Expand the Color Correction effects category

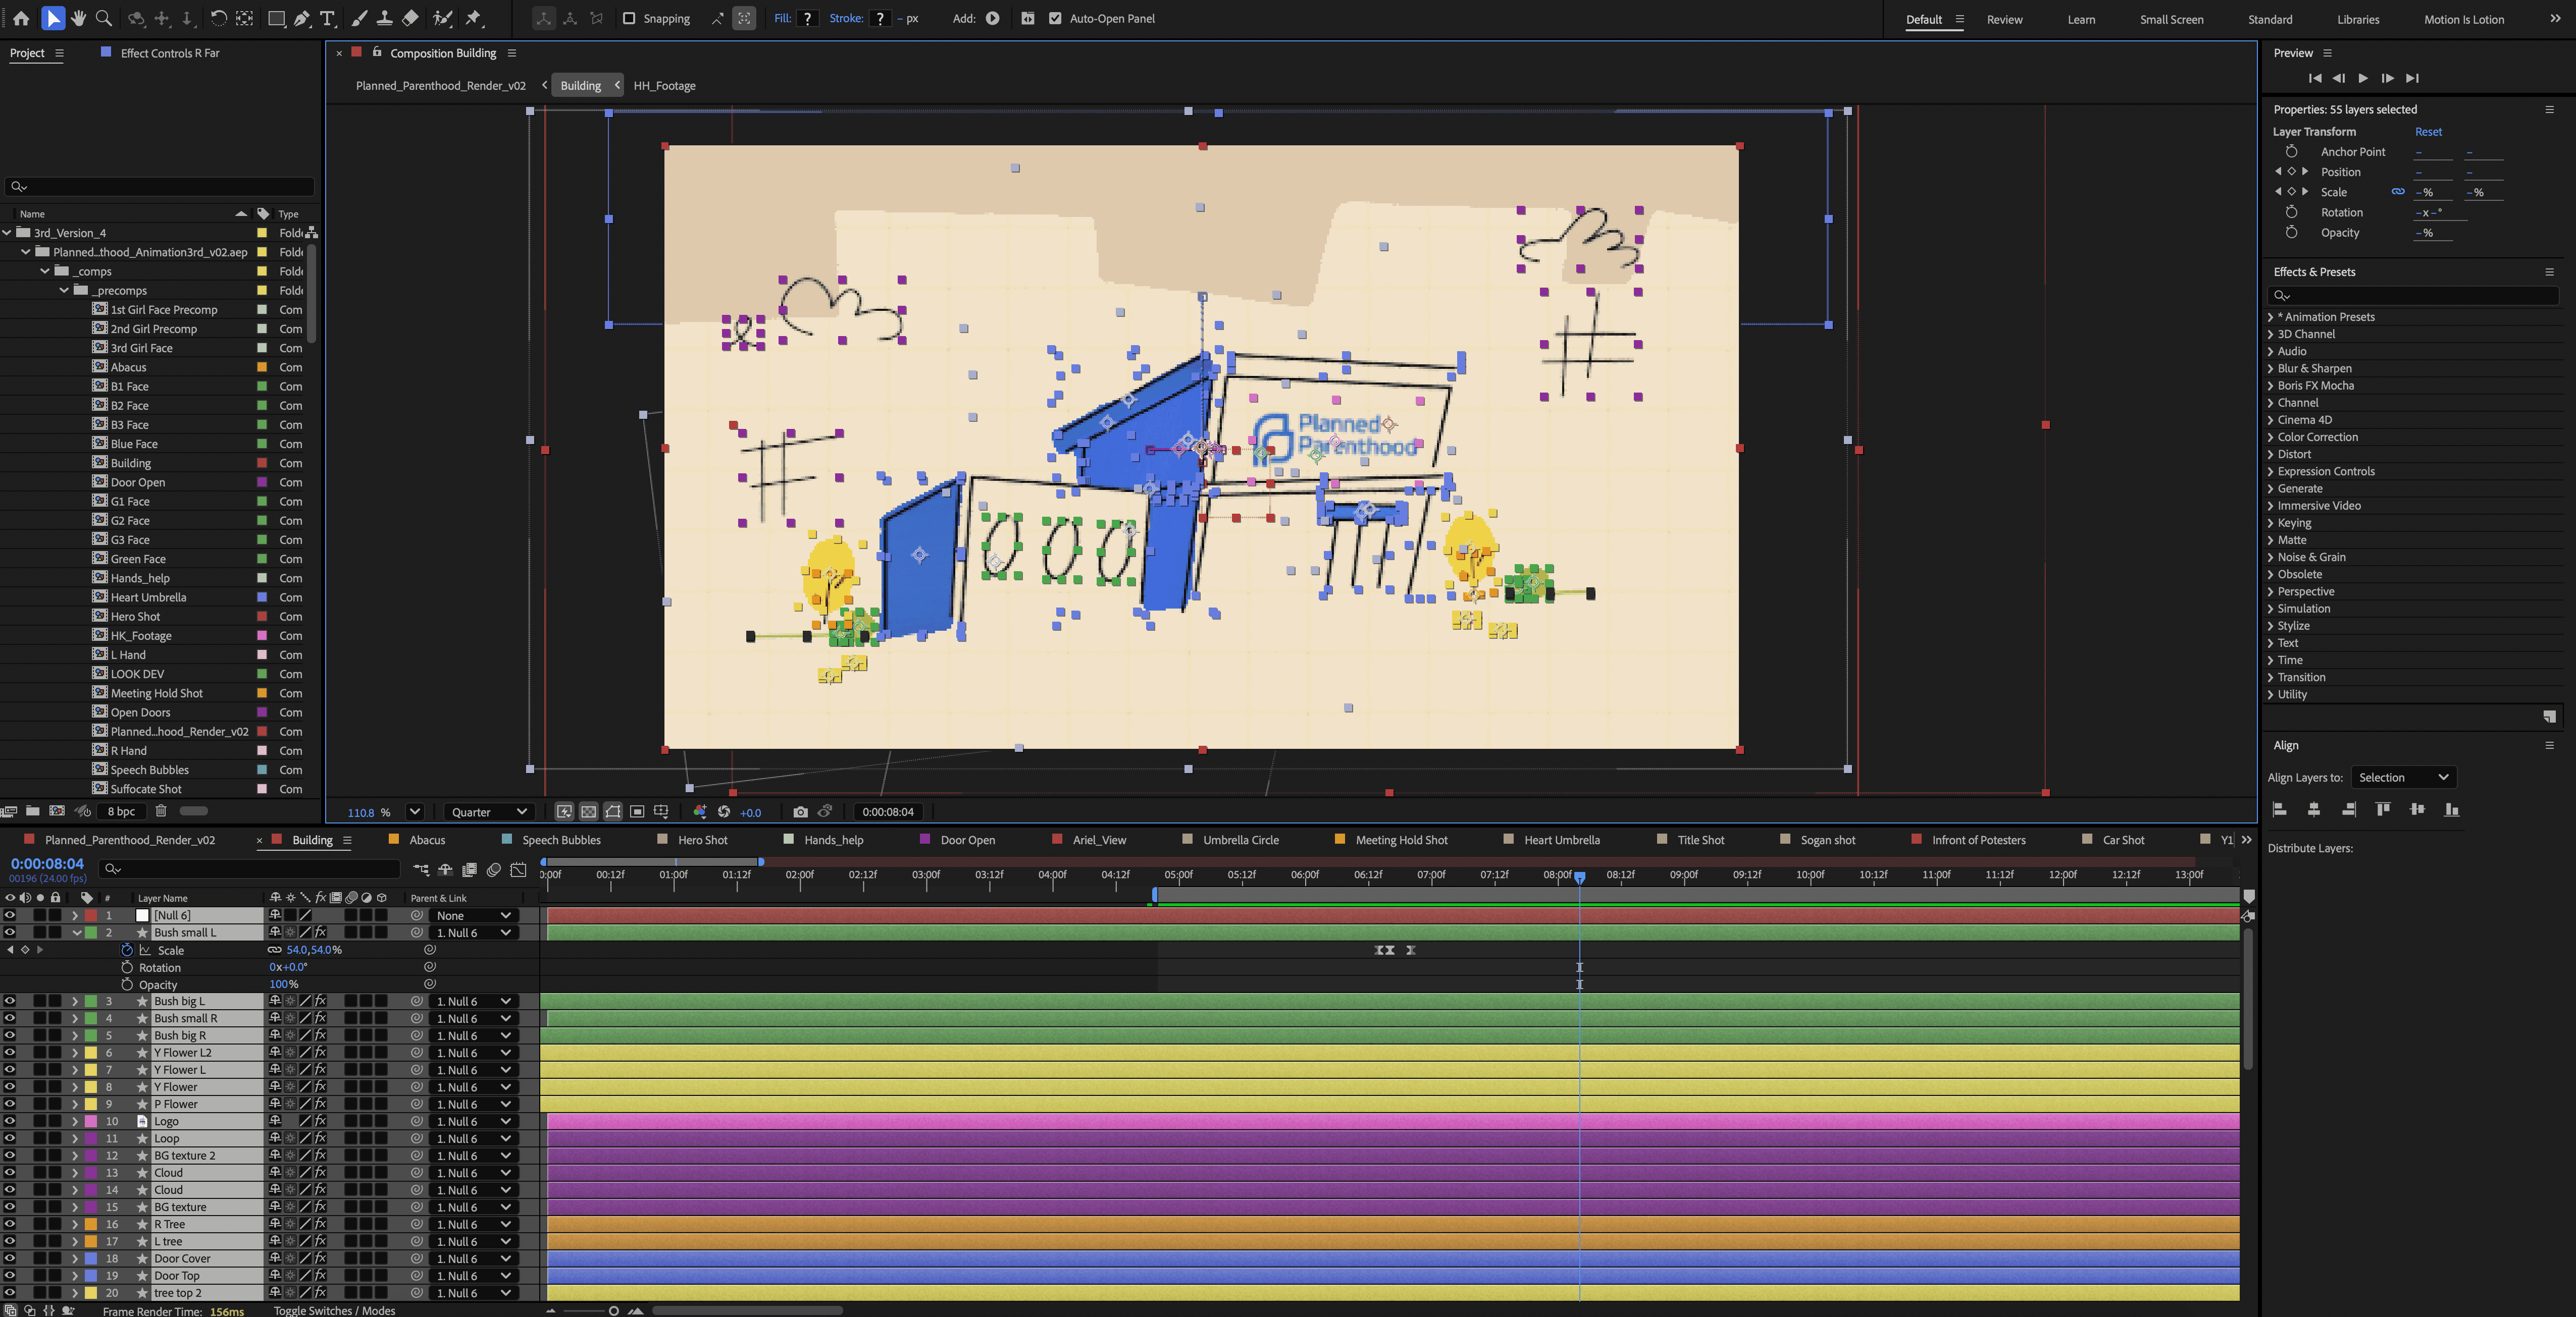point(2318,436)
